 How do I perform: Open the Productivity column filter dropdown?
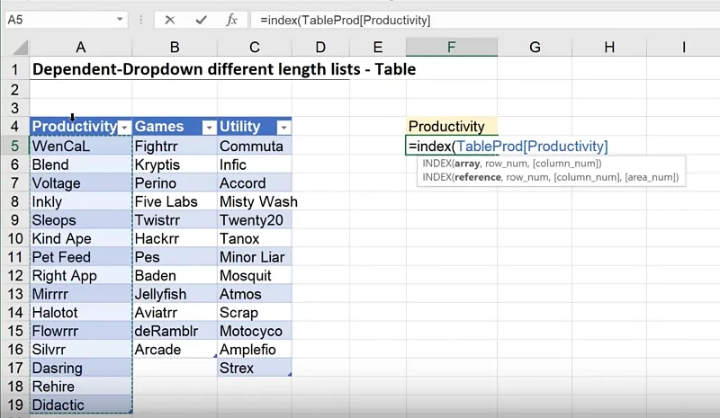click(125, 128)
